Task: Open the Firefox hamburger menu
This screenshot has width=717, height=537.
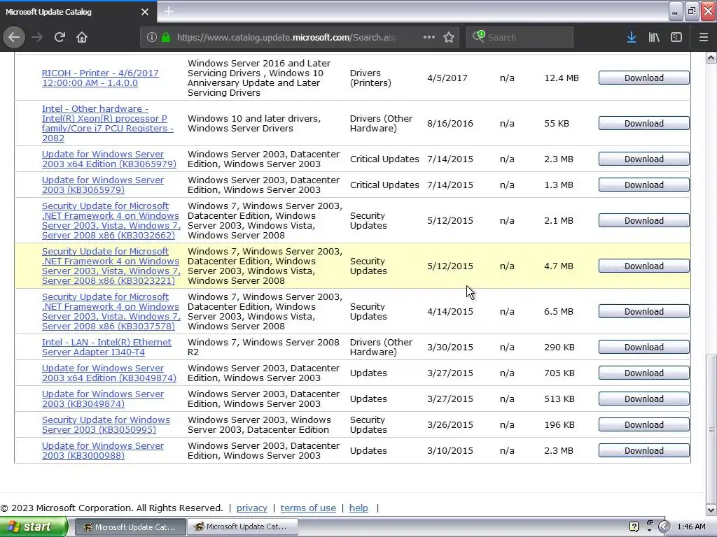Action: pos(703,37)
